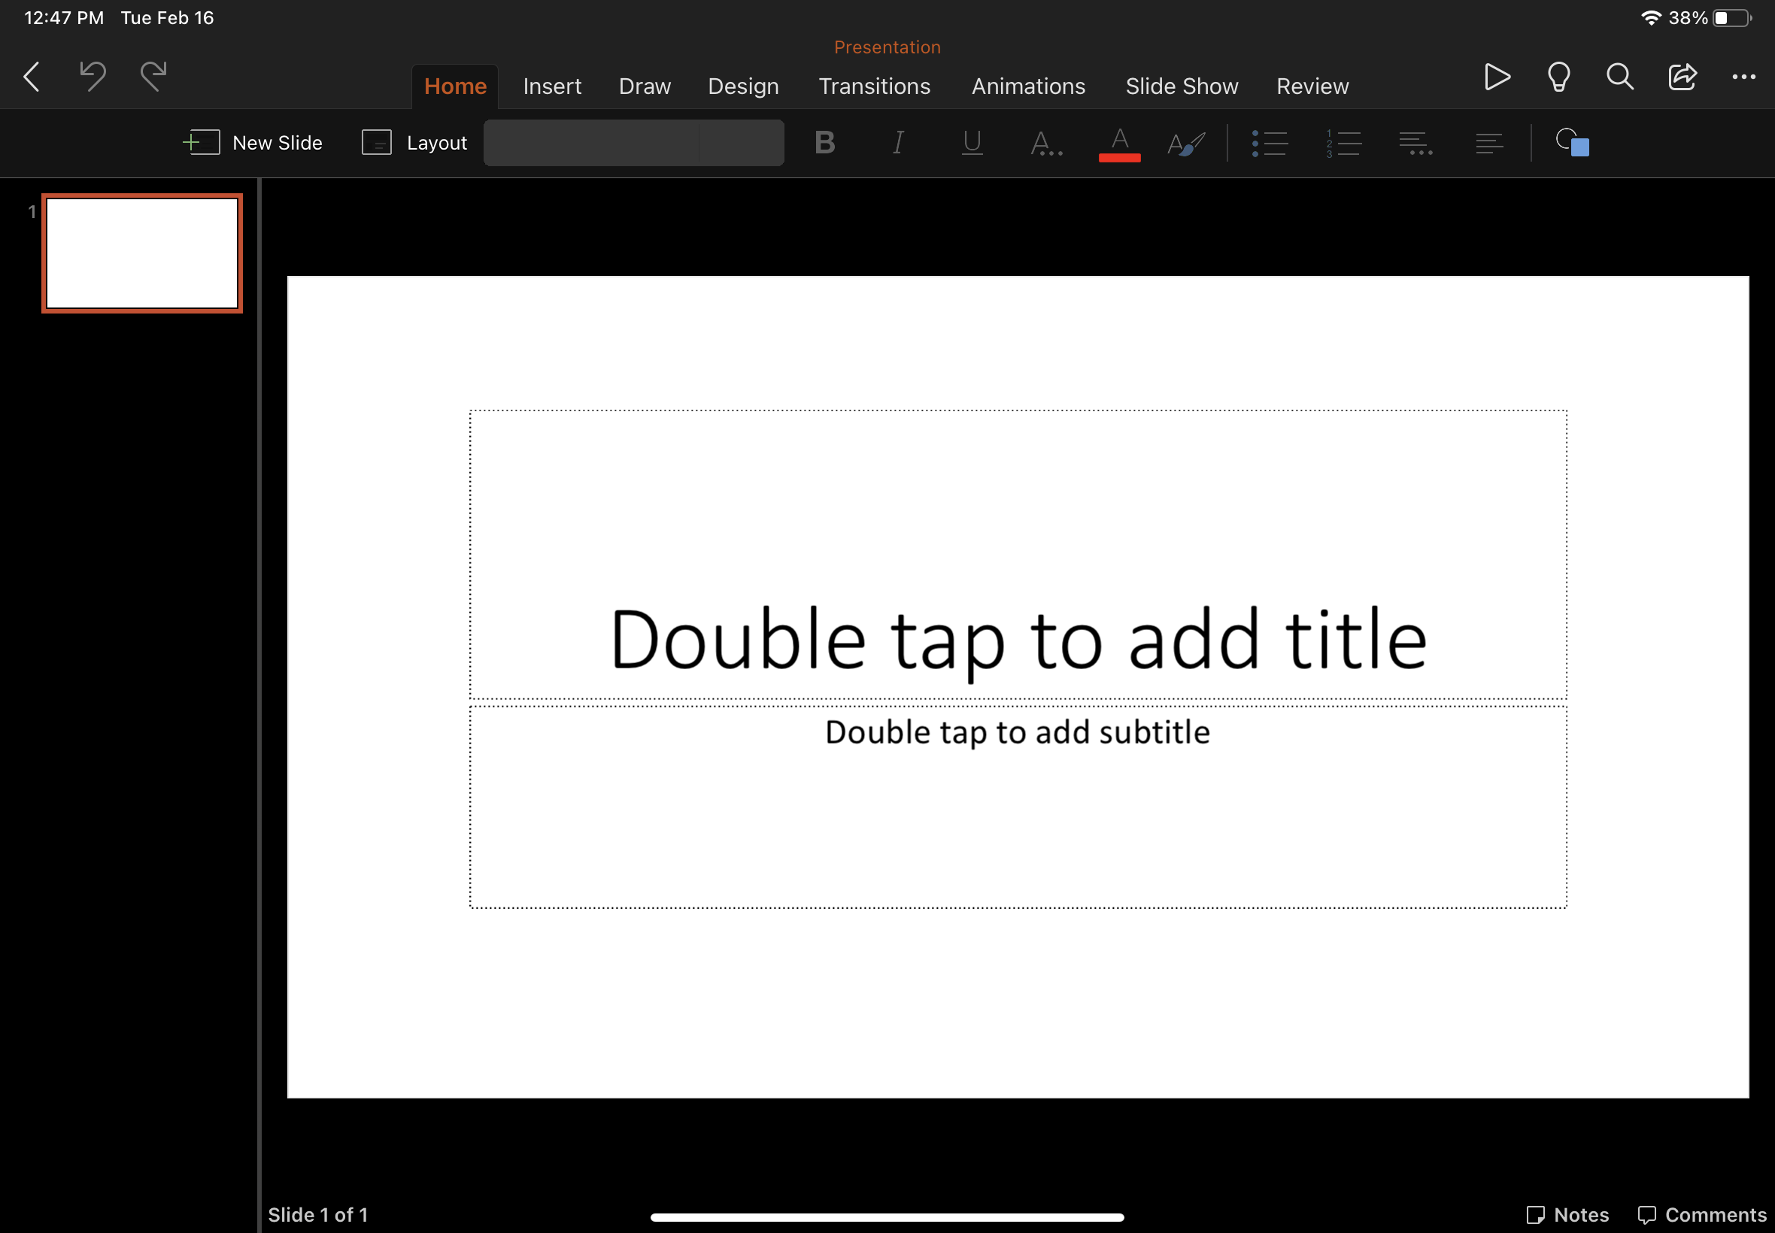This screenshot has height=1233, width=1775.
Task: Open the numbered list options
Action: point(1343,142)
